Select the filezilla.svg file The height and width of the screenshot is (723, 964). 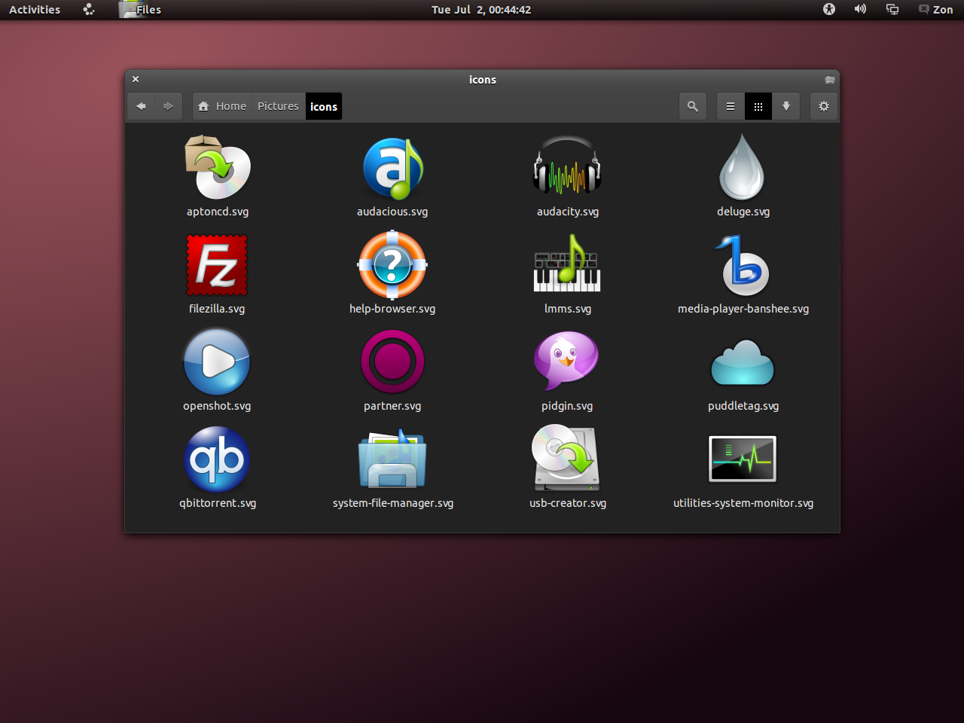click(x=217, y=265)
